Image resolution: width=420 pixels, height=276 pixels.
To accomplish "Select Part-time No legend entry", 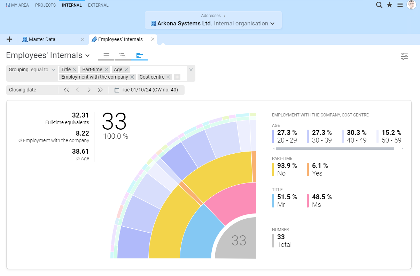I will pyautogui.click(x=285, y=169).
